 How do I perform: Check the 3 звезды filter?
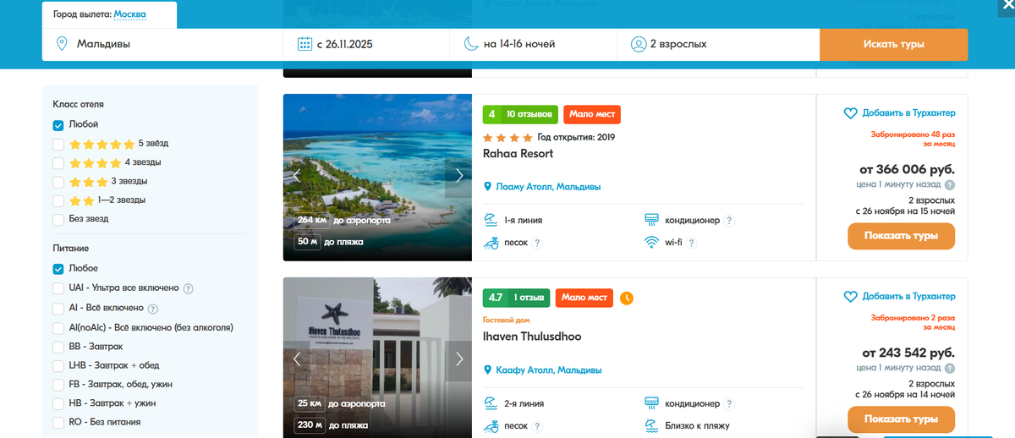[x=58, y=182]
